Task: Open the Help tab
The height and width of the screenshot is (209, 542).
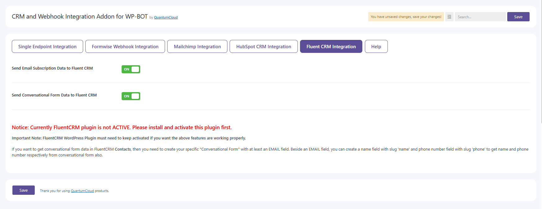Action: [x=376, y=46]
